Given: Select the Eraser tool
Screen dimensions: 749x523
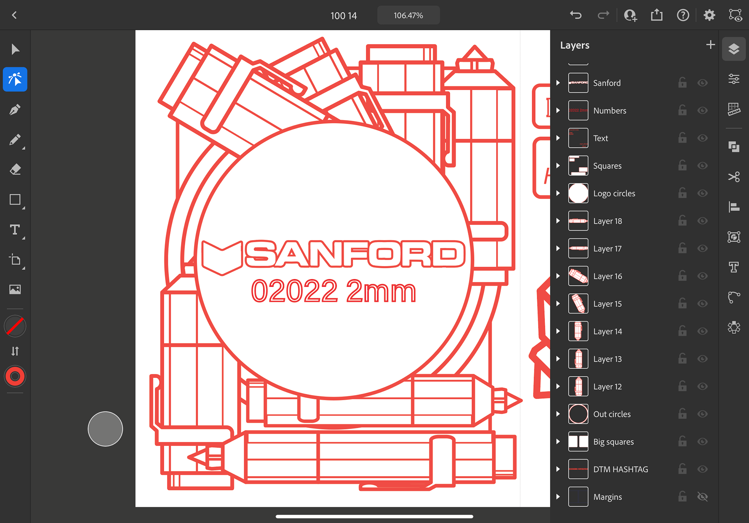Looking at the screenshot, I should tap(15, 170).
